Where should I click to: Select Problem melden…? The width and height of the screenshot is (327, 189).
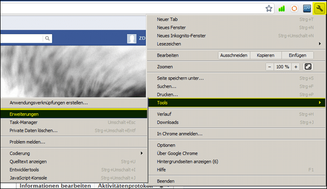[x=74, y=142]
